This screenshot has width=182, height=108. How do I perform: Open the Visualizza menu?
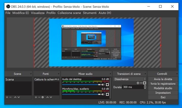(x=38, y=13)
